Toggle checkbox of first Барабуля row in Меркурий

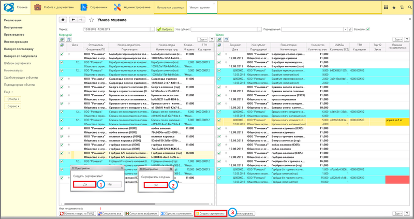(62, 54)
